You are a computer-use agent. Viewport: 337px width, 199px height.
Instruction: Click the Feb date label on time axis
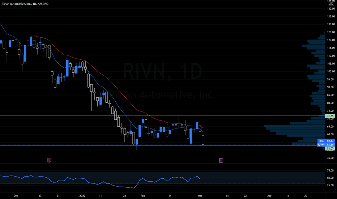tap(143, 196)
